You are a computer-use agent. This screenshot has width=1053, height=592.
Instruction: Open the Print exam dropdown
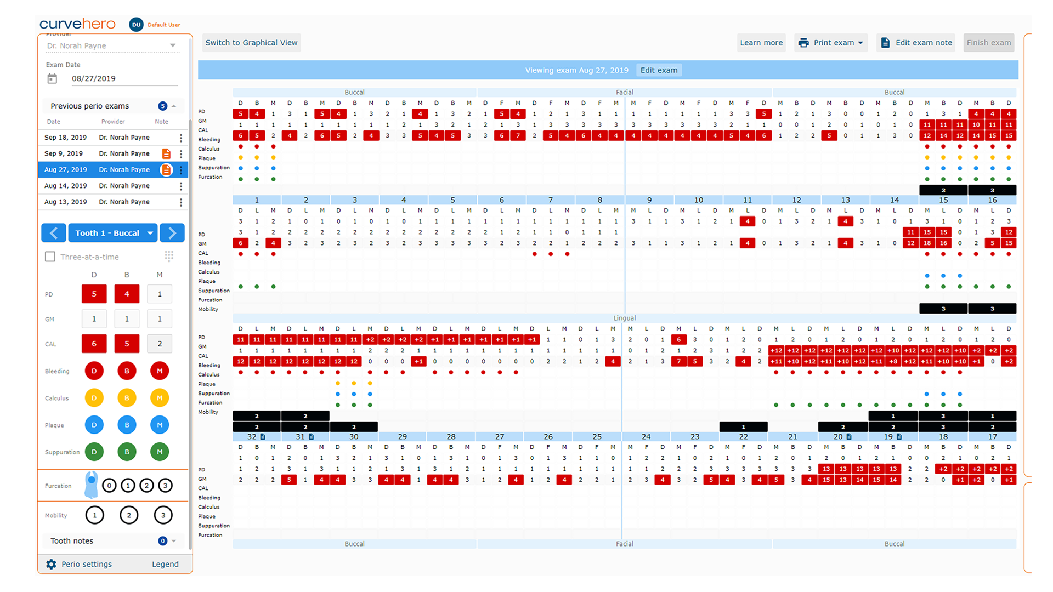click(831, 43)
